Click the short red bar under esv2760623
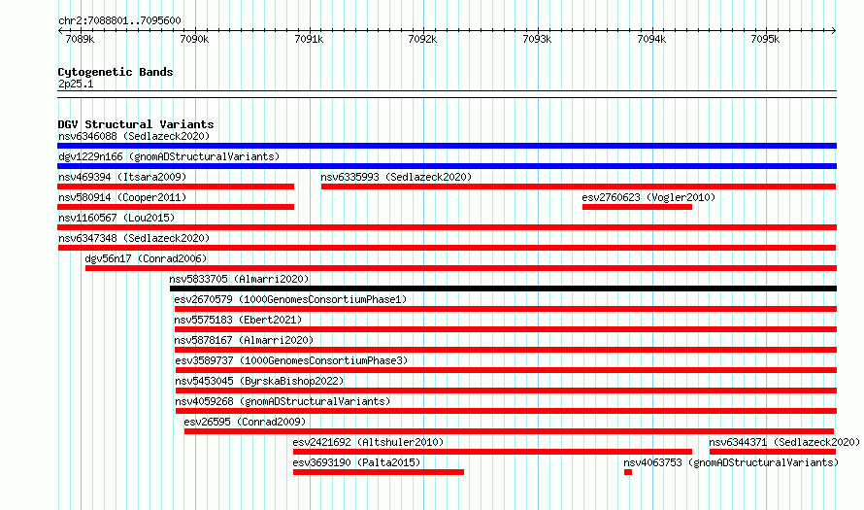Viewport: 864px width, 510px height. pyautogui.click(x=637, y=207)
